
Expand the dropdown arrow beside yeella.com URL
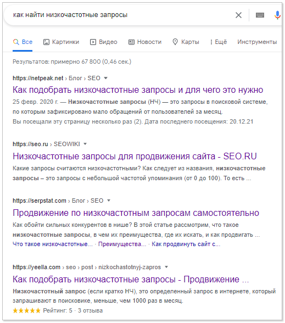166,267
